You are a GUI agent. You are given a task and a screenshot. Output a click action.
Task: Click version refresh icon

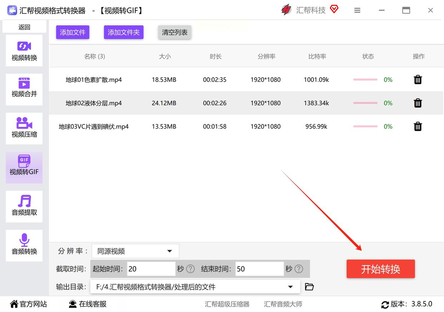pos(385,304)
